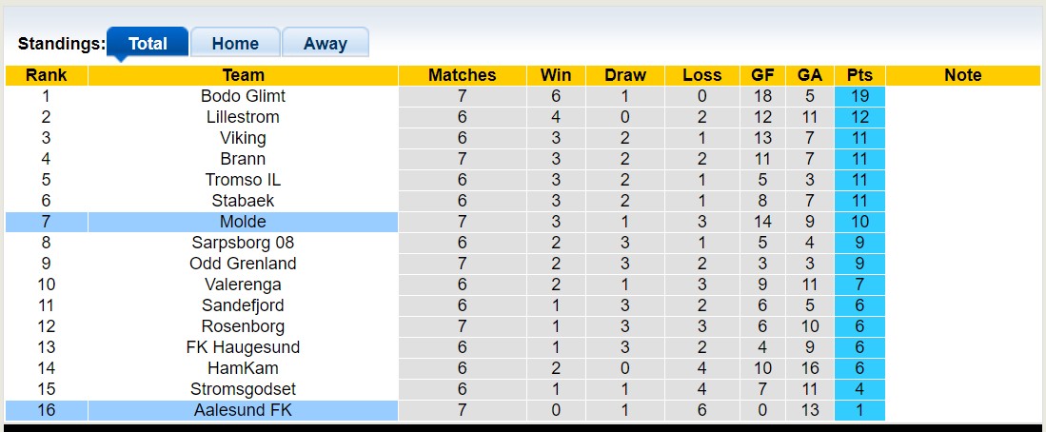Click on Valerenga in the table
The width and height of the screenshot is (1046, 432).
pyautogui.click(x=243, y=285)
